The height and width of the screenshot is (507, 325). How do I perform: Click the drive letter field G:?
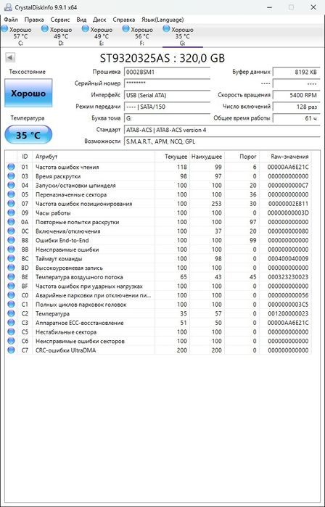167,118
